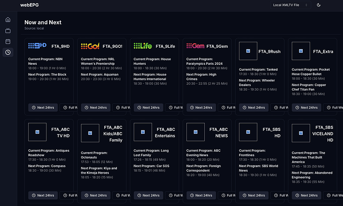Open Full Week button on ABC Kids card

[121, 195]
